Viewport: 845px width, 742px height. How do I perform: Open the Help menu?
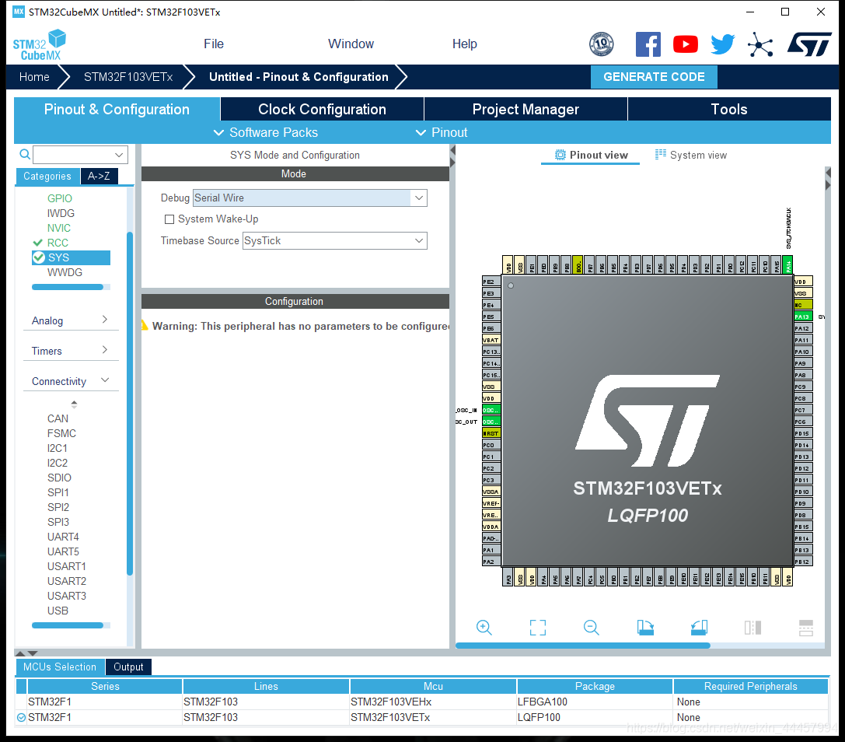[465, 44]
